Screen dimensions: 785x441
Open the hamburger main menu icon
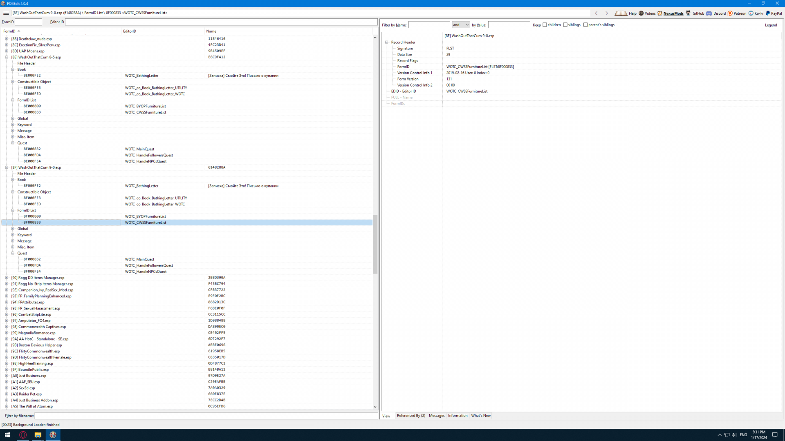(x=6, y=13)
